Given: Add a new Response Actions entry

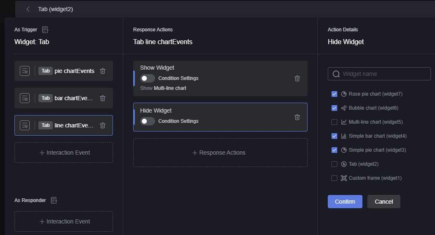Looking at the screenshot, I should click(220, 153).
